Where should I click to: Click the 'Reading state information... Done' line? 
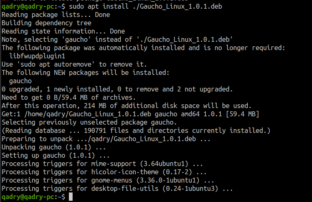point(63,31)
